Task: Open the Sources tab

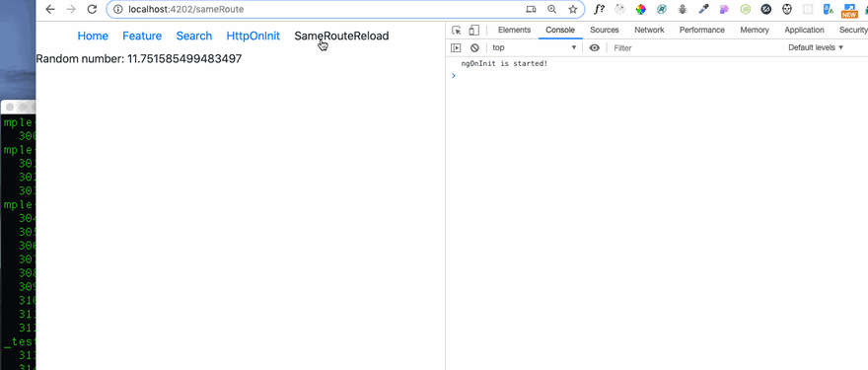Action: click(x=605, y=30)
